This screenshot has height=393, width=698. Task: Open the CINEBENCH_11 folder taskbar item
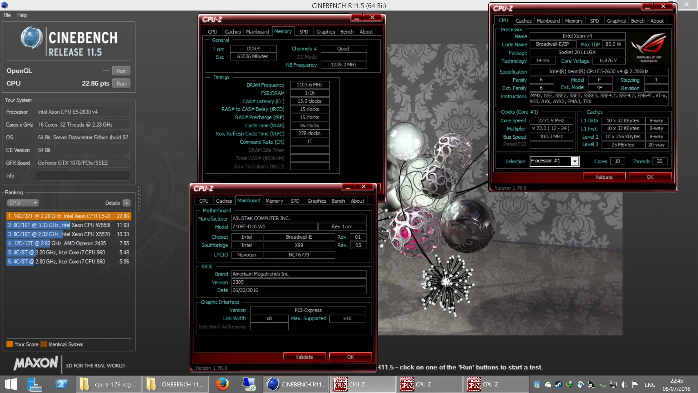coord(175,384)
